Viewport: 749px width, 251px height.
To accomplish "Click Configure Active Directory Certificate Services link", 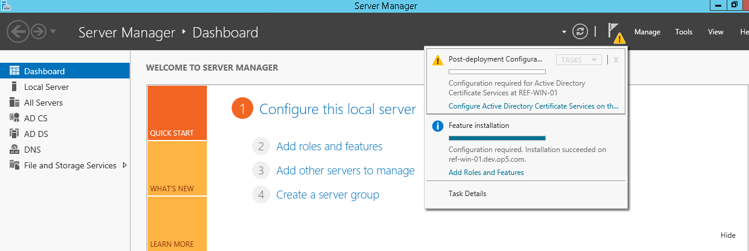I will (534, 106).
